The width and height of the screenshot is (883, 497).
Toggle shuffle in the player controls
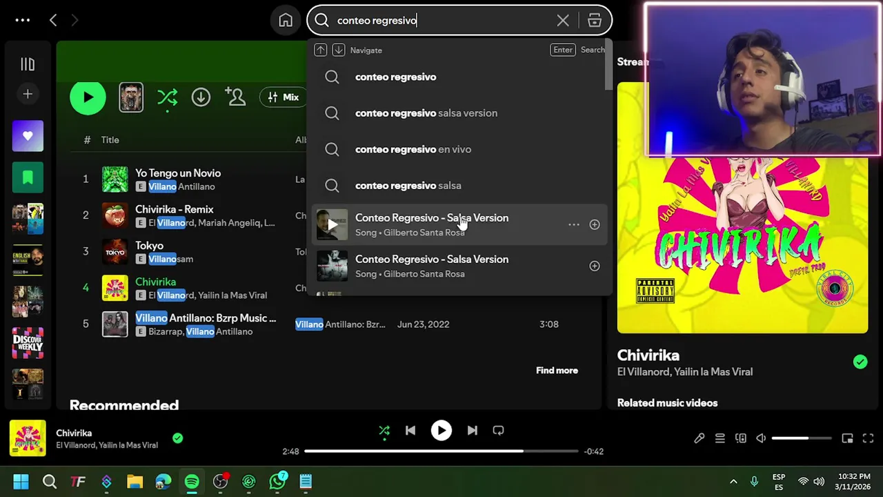(x=384, y=431)
